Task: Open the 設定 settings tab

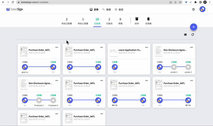Action: click(x=119, y=10)
